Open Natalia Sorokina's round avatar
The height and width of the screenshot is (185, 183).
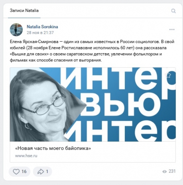[x=16, y=30]
